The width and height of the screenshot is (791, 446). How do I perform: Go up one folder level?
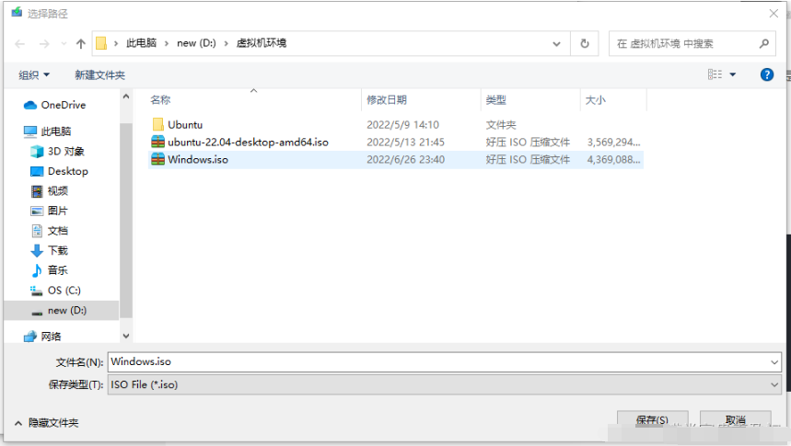[x=81, y=44]
